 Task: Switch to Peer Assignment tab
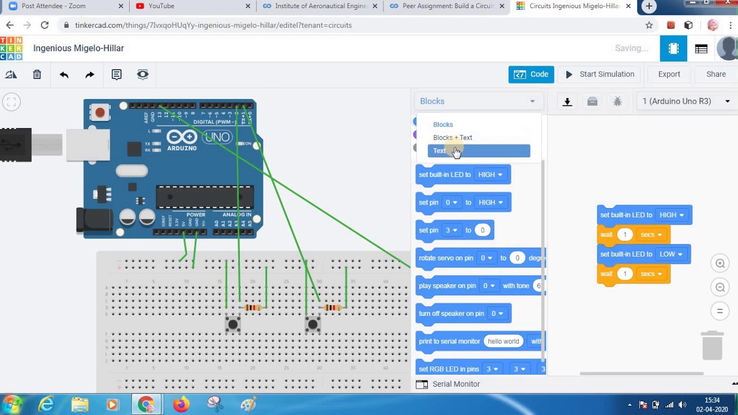click(x=447, y=6)
